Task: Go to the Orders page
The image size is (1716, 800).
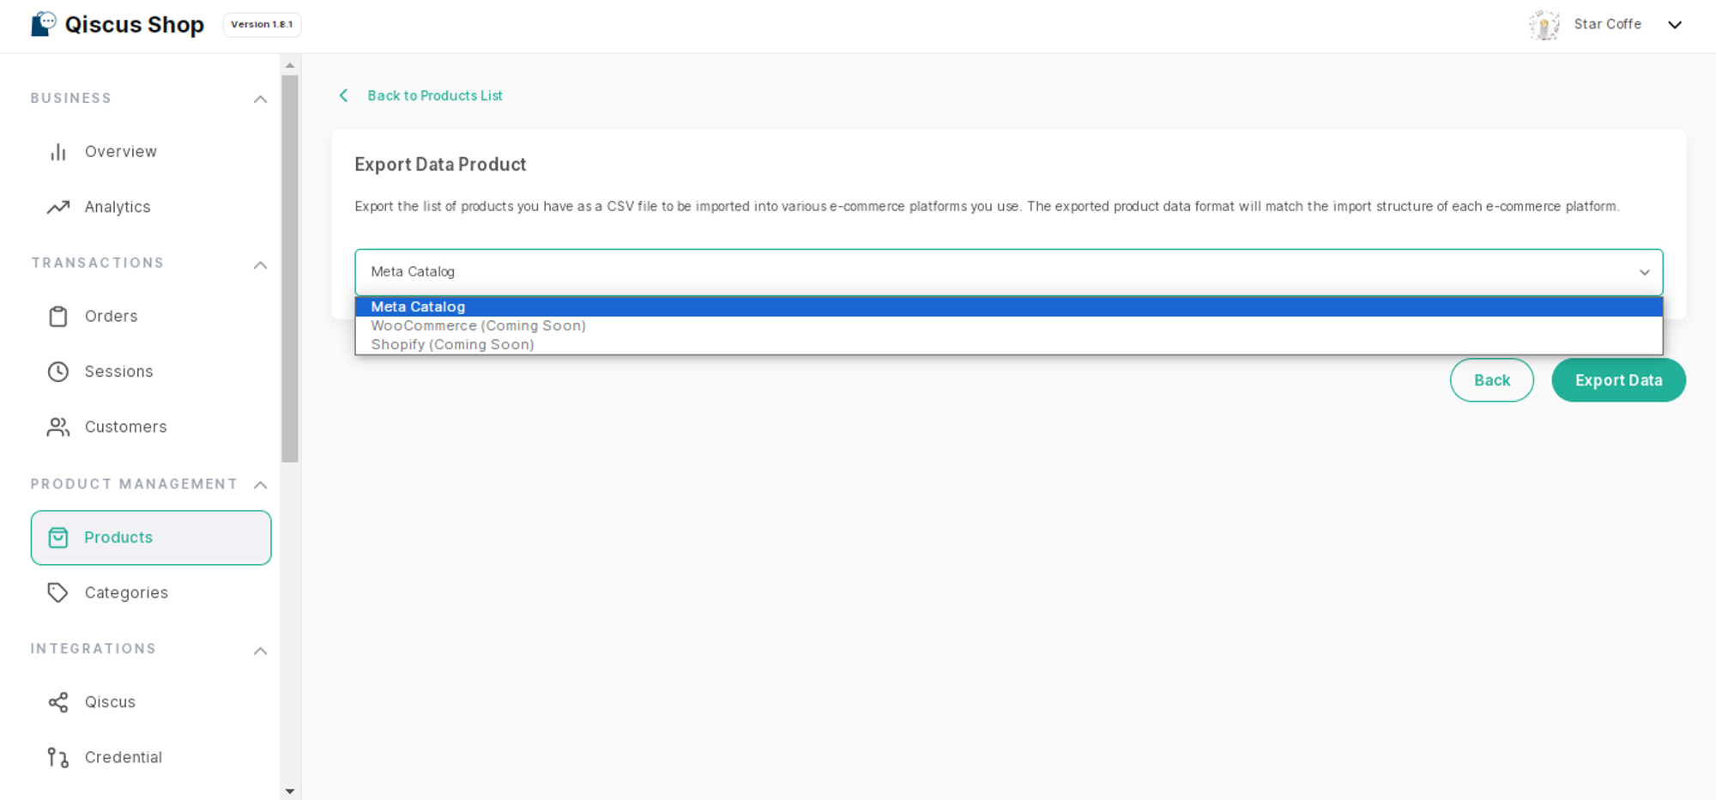Action: (151, 317)
